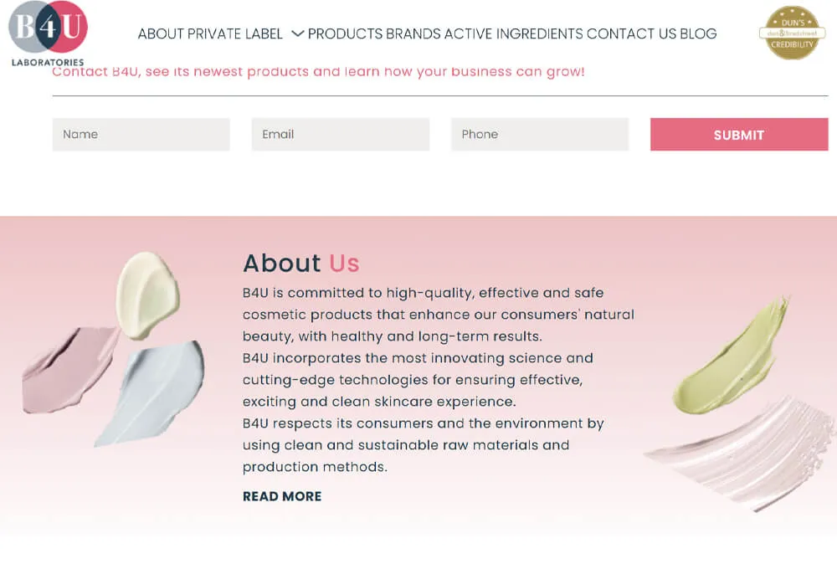
Task: Click the DUN'S Credibility badge
Action: 790,32
